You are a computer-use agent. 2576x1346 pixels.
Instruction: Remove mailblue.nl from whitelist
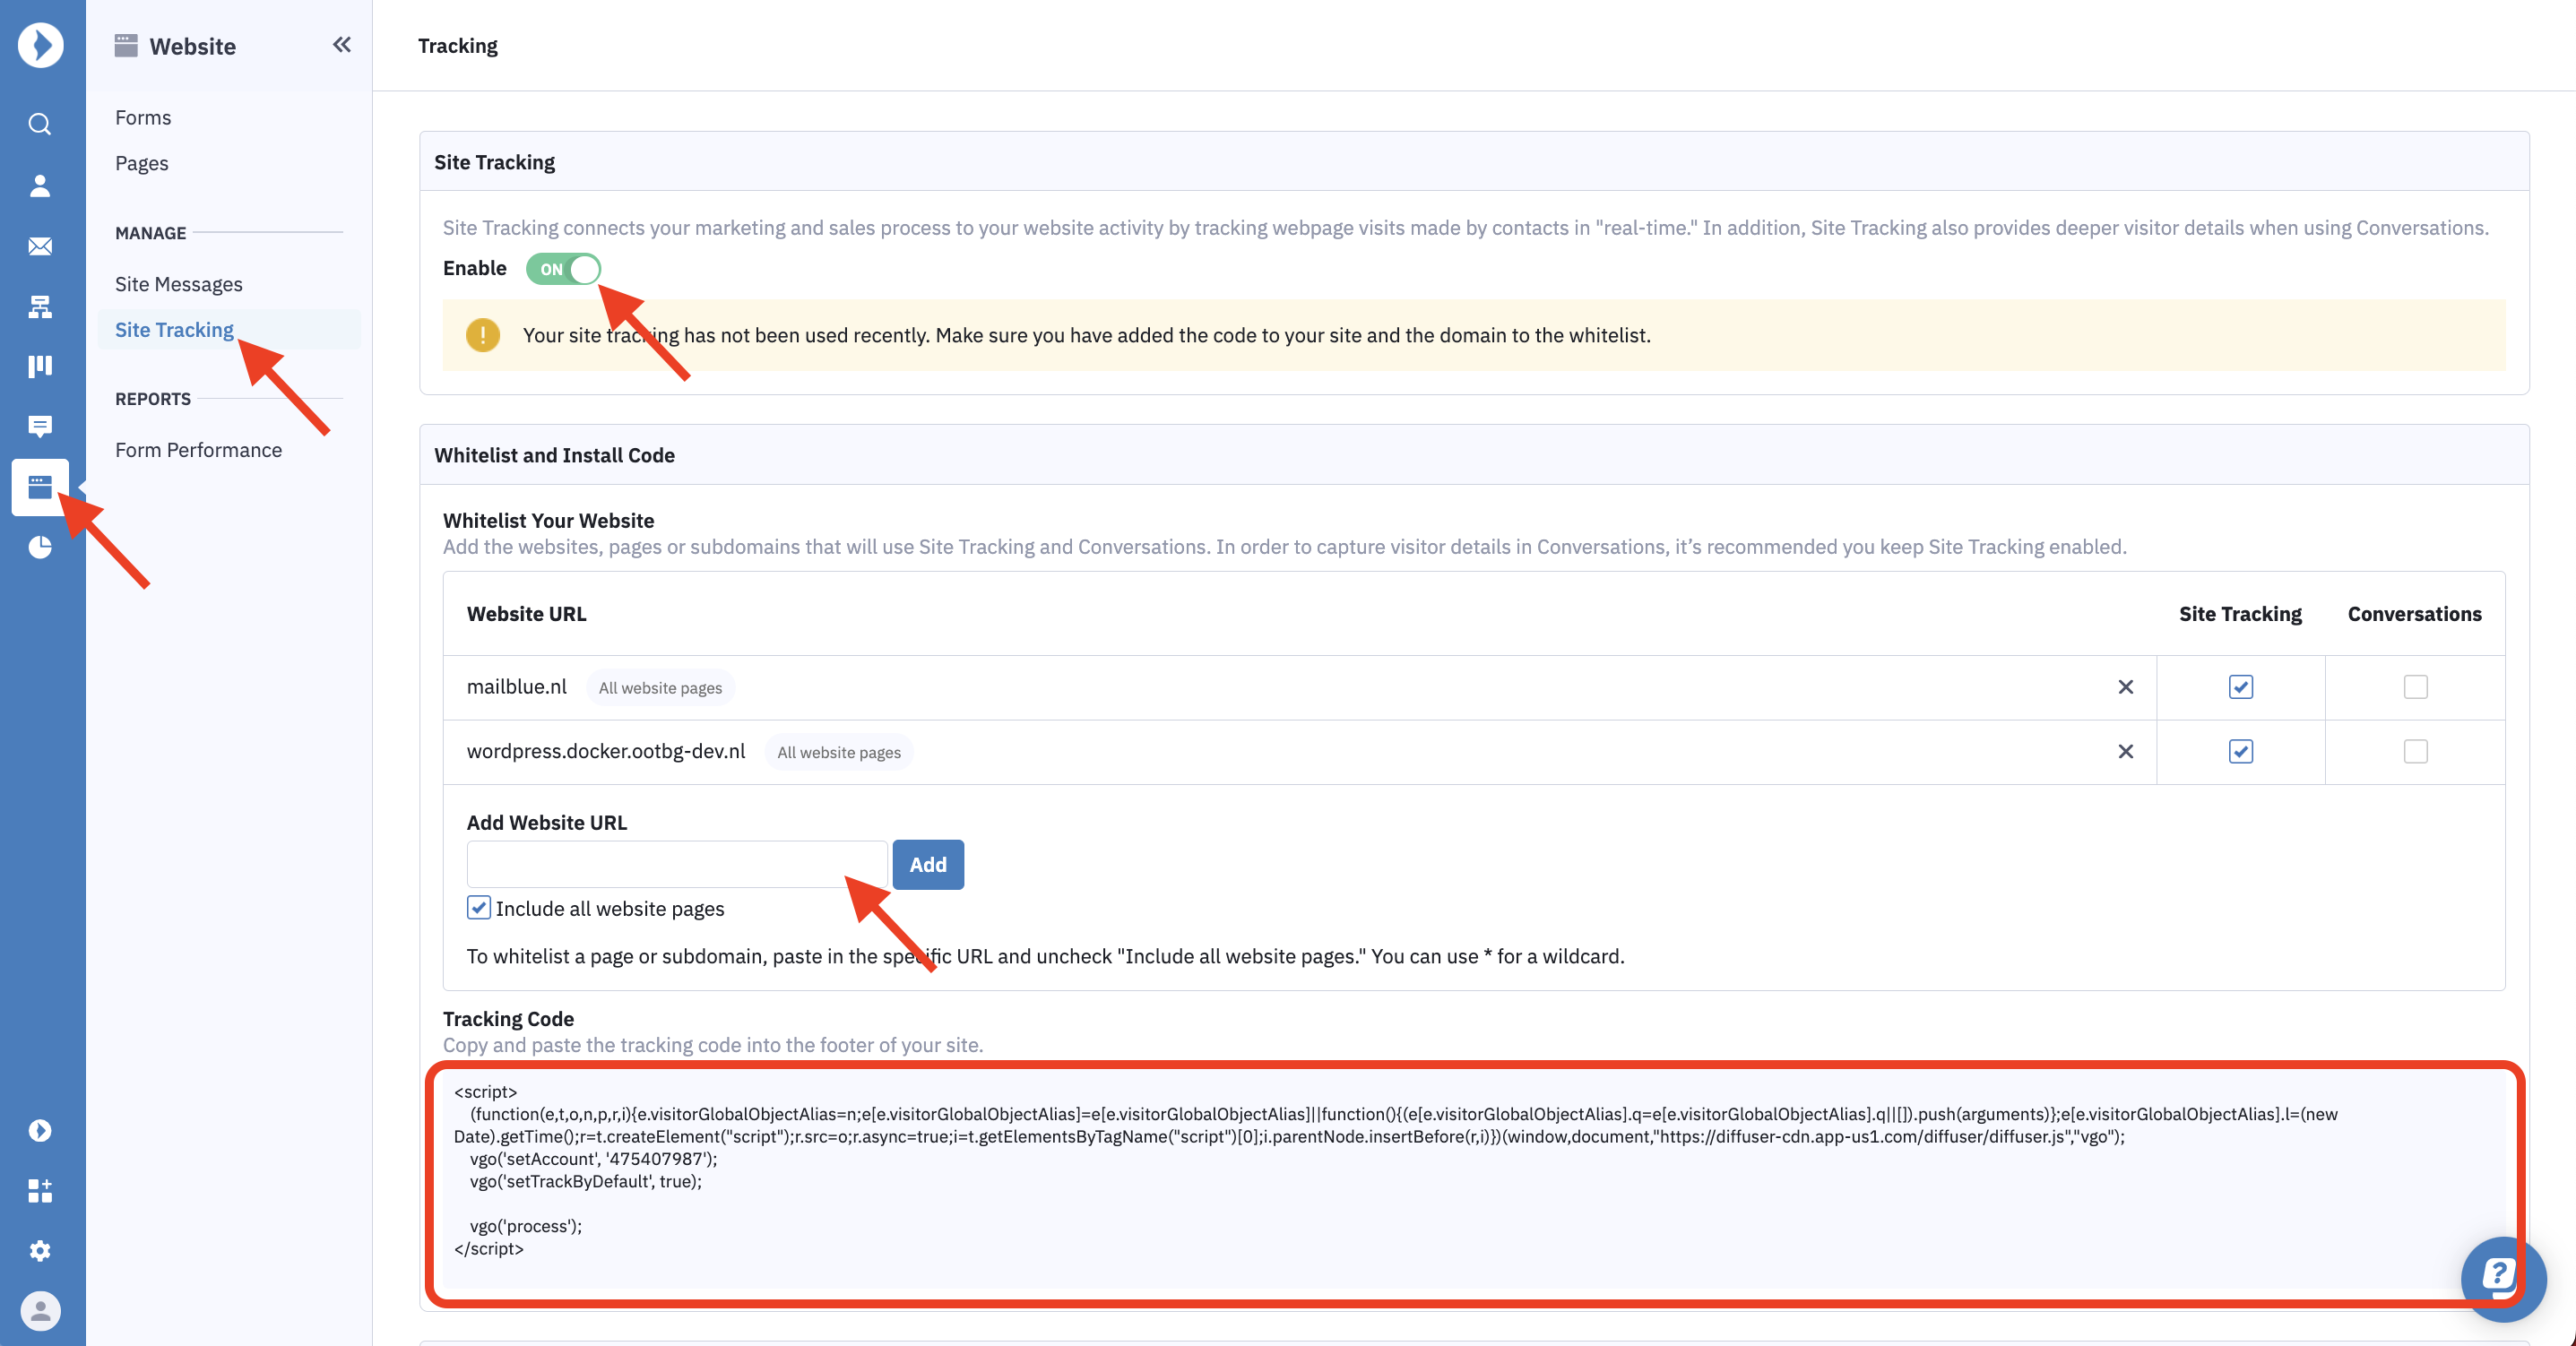tap(2126, 687)
